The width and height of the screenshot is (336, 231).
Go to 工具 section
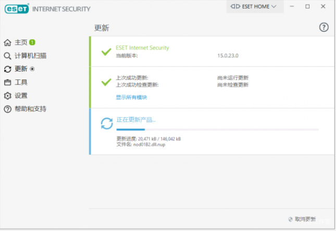(21, 83)
